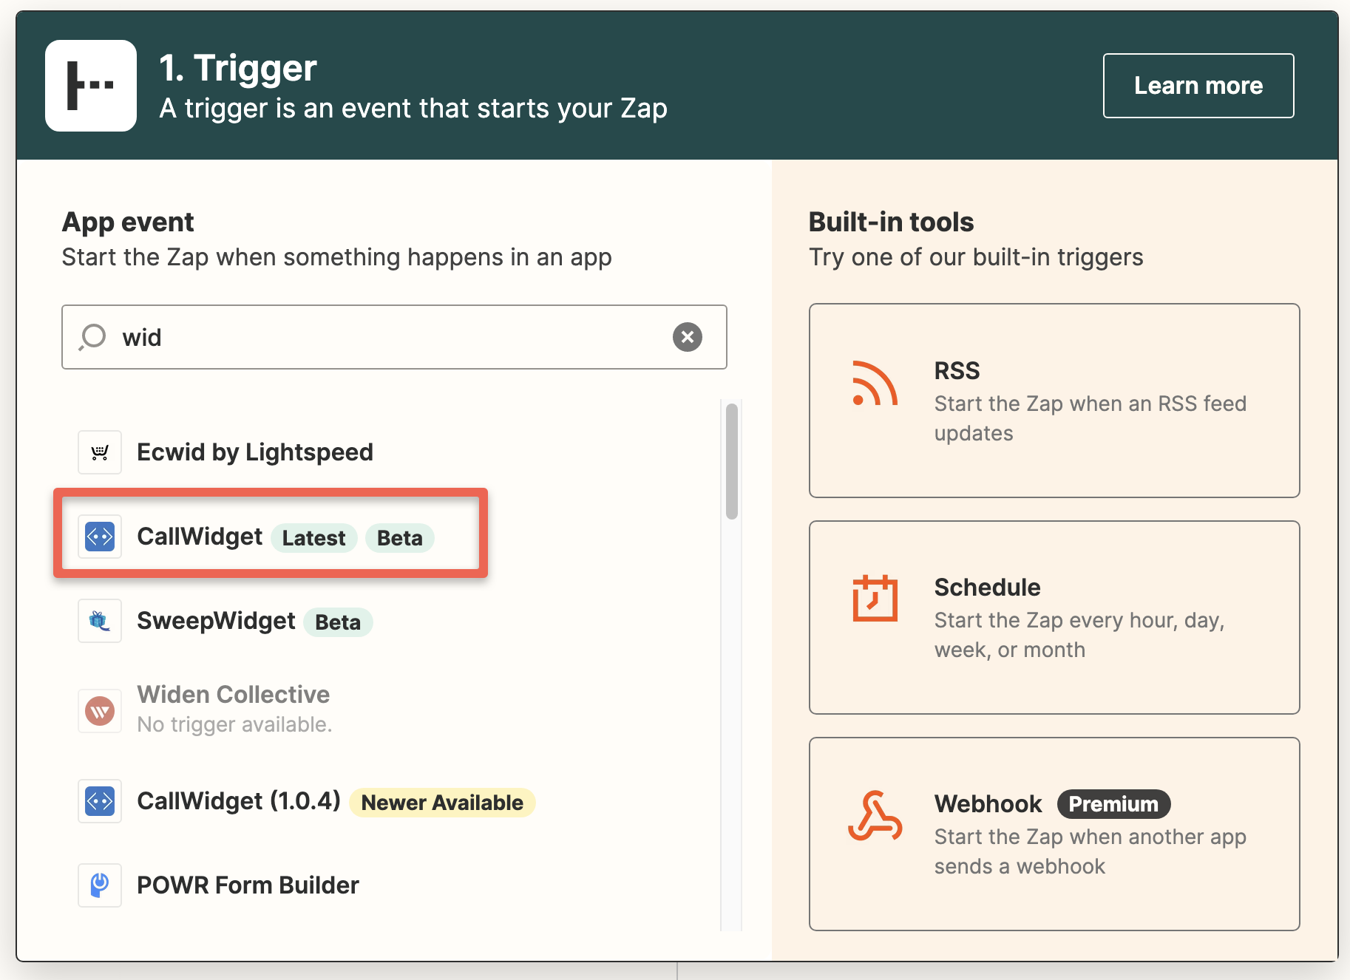Click the Zapier trigger step icon
This screenshot has width=1350, height=980.
tap(91, 86)
